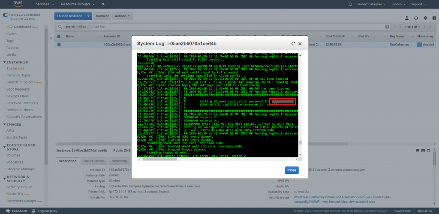Toggle the checkbox on instance i-05ae2b6070a1ced row

point(59,45)
